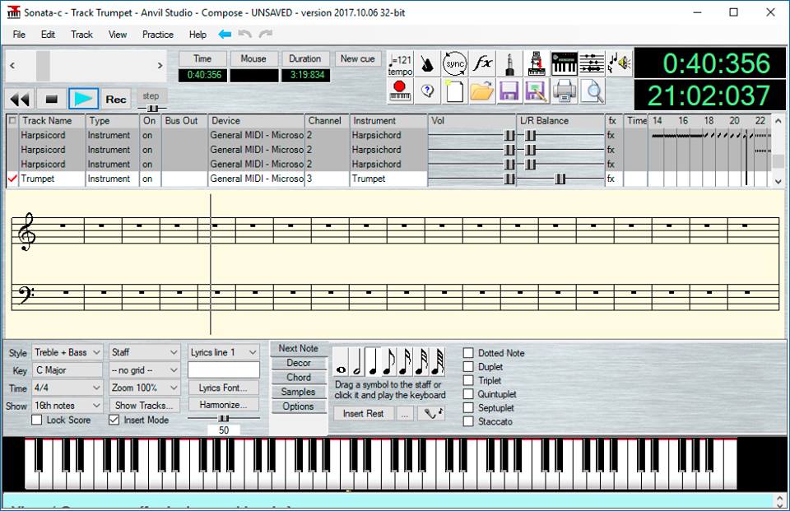Open the Show dropdown set to 16th notes
The width and height of the screenshot is (790, 511).
click(x=67, y=405)
